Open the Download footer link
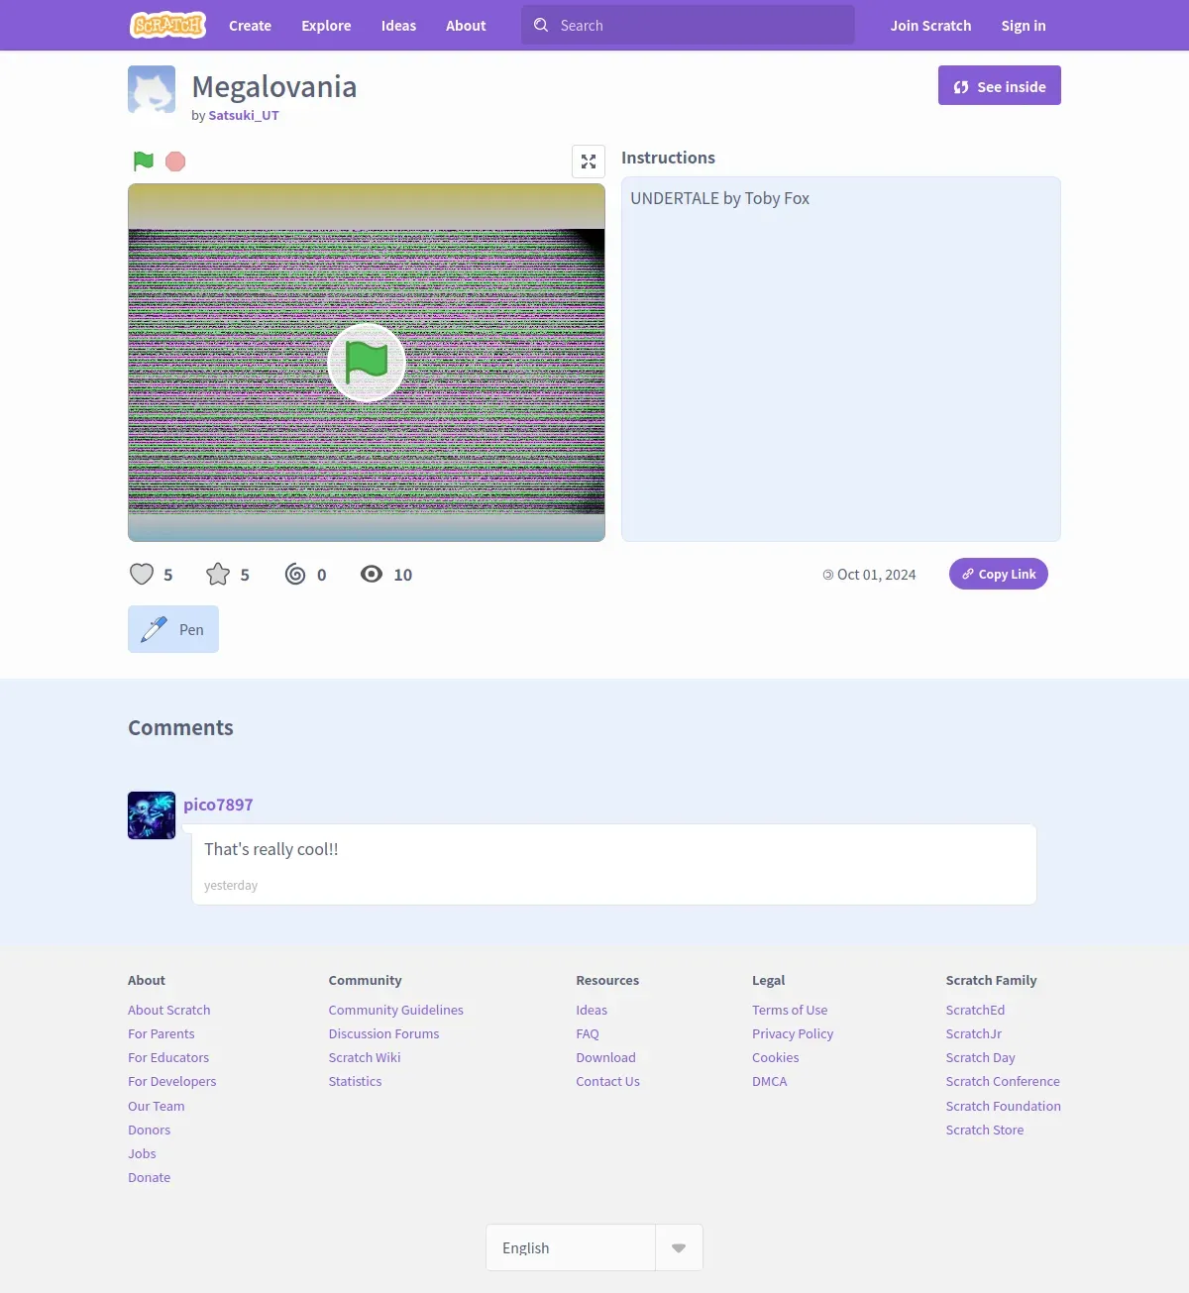Viewport: 1189px width, 1293px height. click(x=606, y=1057)
